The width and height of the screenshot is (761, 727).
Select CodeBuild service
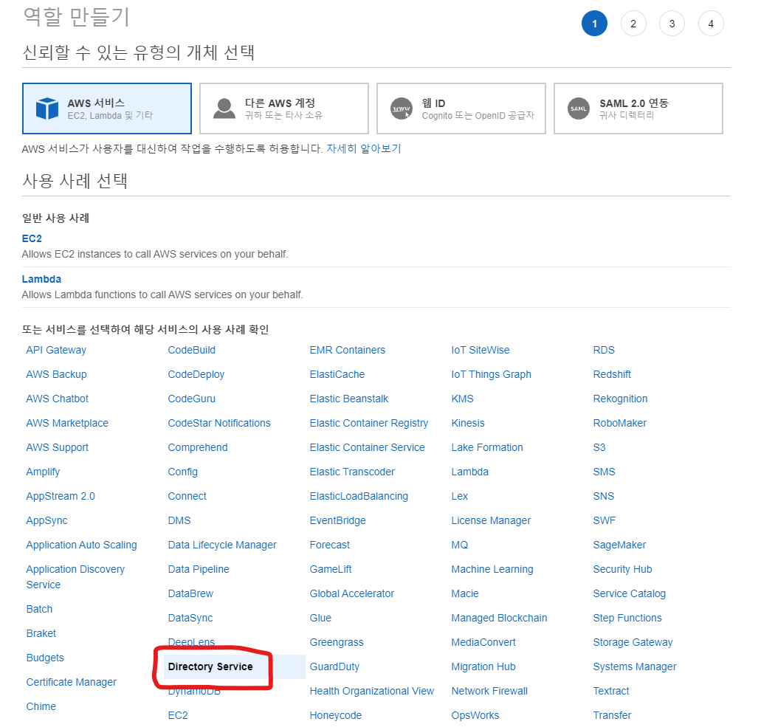point(192,350)
